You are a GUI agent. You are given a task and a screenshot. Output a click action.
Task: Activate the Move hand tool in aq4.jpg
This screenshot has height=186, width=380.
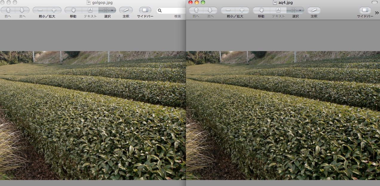(x=261, y=10)
